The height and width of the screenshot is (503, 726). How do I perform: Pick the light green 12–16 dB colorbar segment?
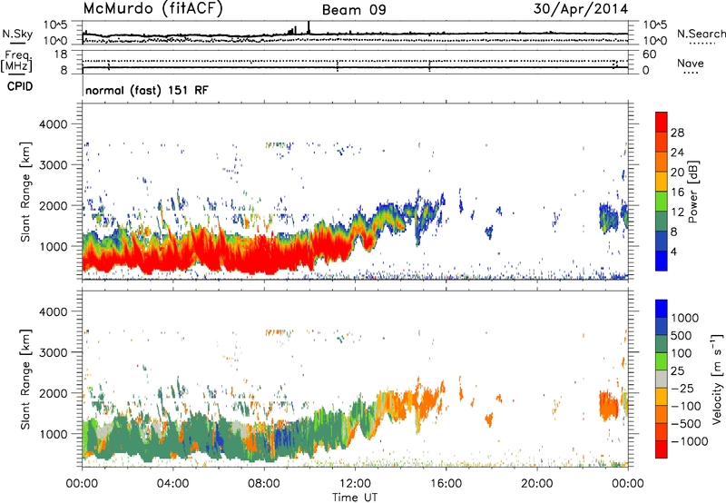click(662, 202)
